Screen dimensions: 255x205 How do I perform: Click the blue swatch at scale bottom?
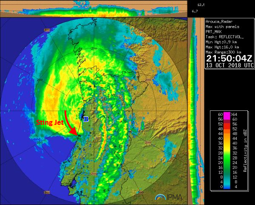pyautogui.click(x=227, y=187)
